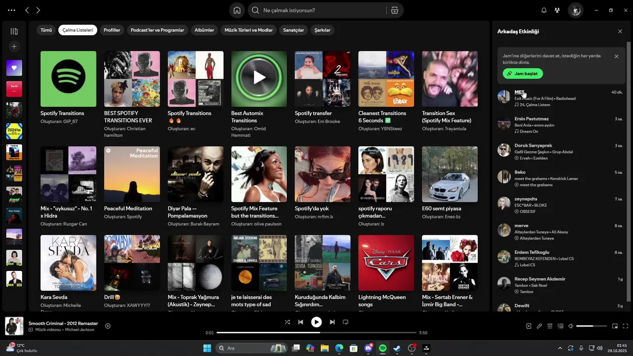Open Liked Songs in the sidebar
Viewport: 633px width, 356px height.
[14, 68]
